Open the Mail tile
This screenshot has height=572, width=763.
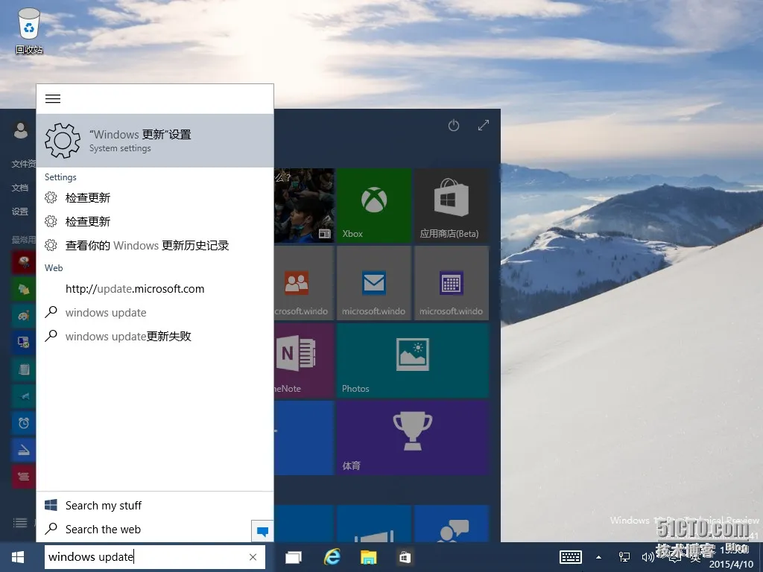[x=374, y=282]
